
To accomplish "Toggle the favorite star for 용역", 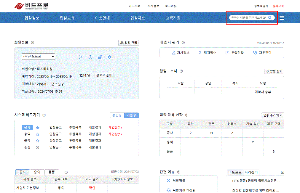I will coord(38,134).
